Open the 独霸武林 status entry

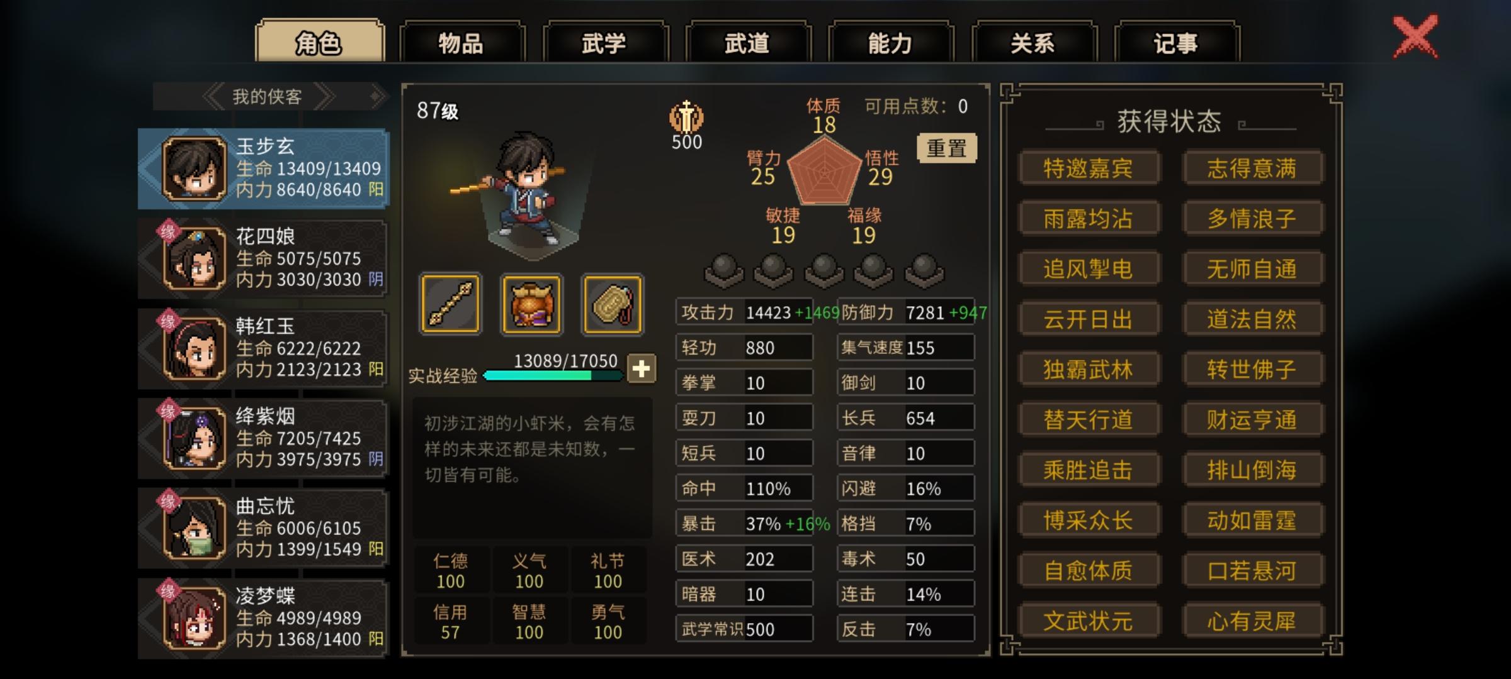pyautogui.click(x=1089, y=370)
